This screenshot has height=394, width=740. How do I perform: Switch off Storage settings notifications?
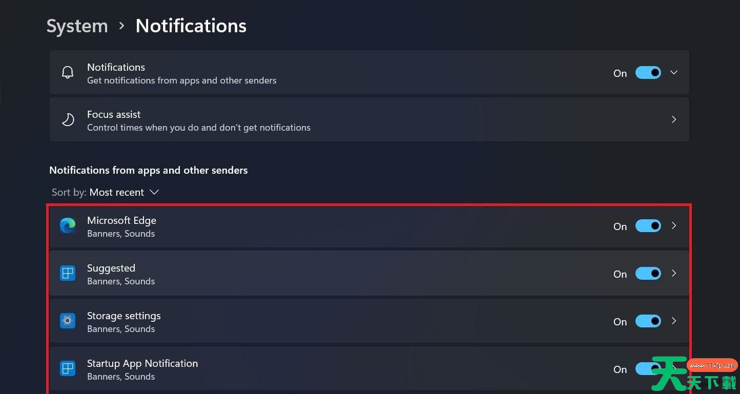648,321
